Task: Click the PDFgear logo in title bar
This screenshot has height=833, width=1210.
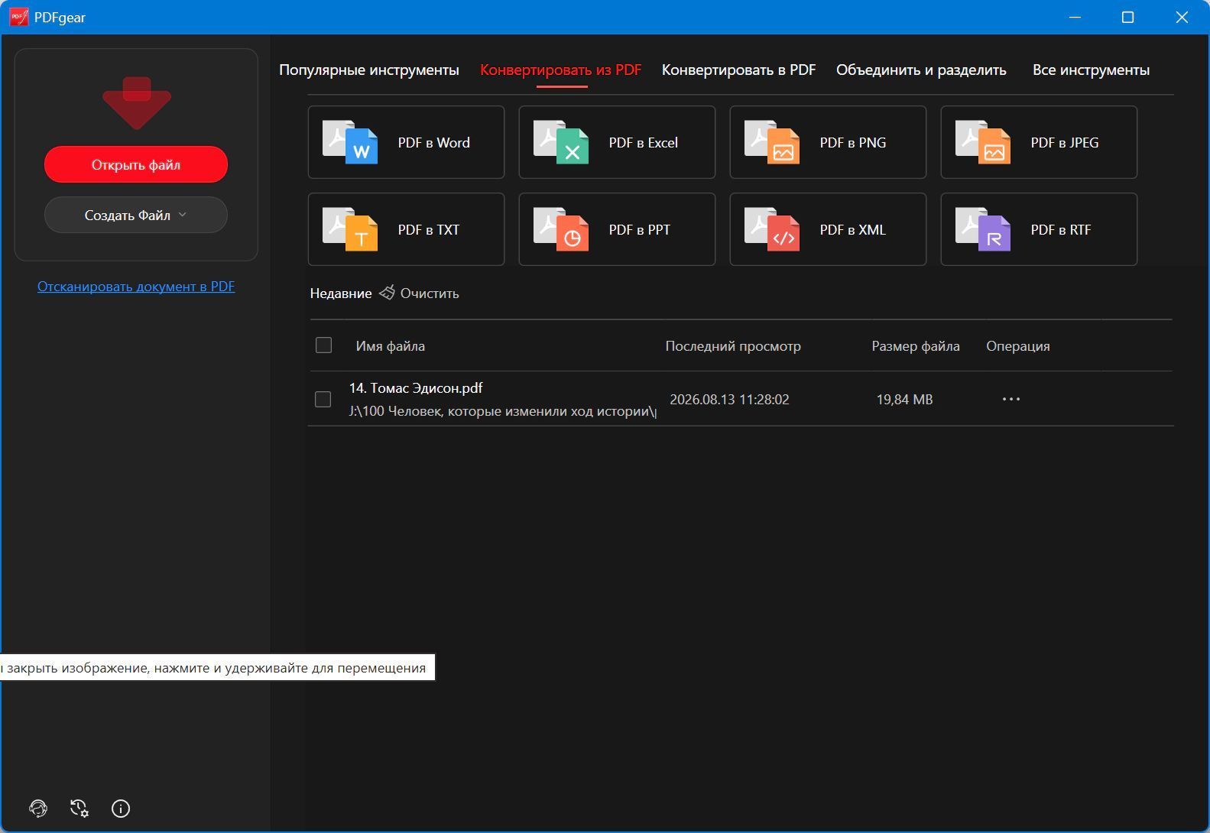Action: point(19,17)
